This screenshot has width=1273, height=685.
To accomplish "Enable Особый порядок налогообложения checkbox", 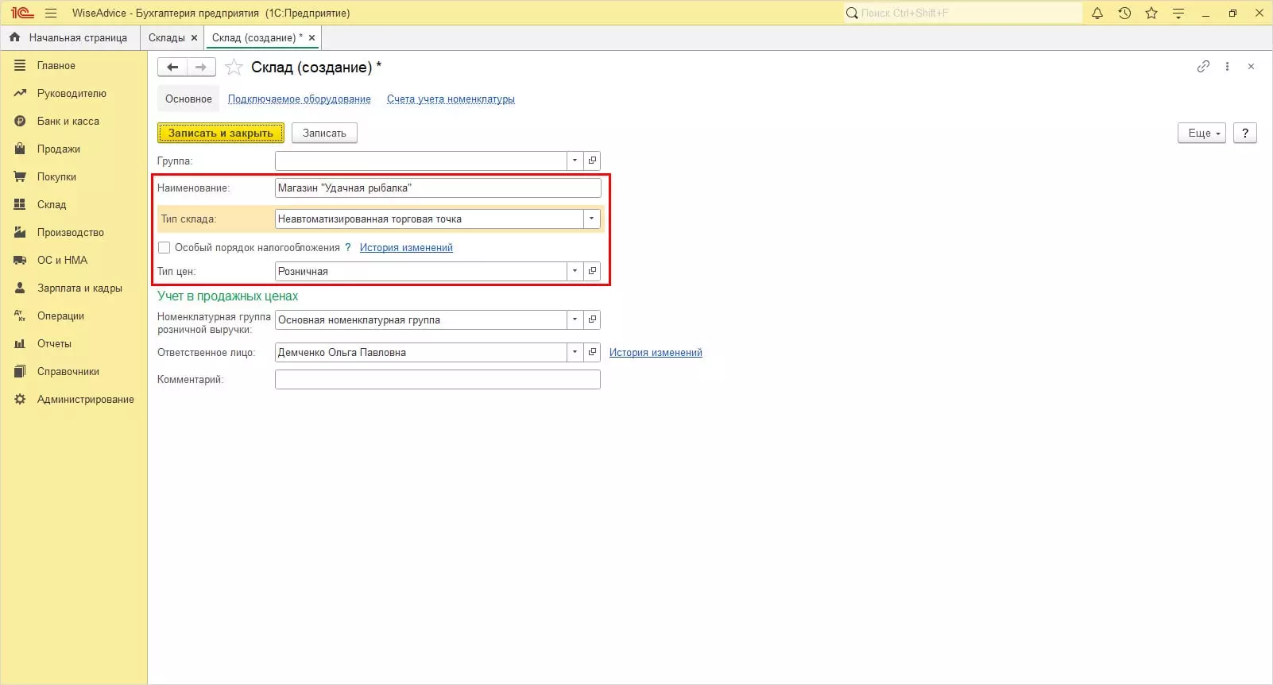I will [164, 248].
